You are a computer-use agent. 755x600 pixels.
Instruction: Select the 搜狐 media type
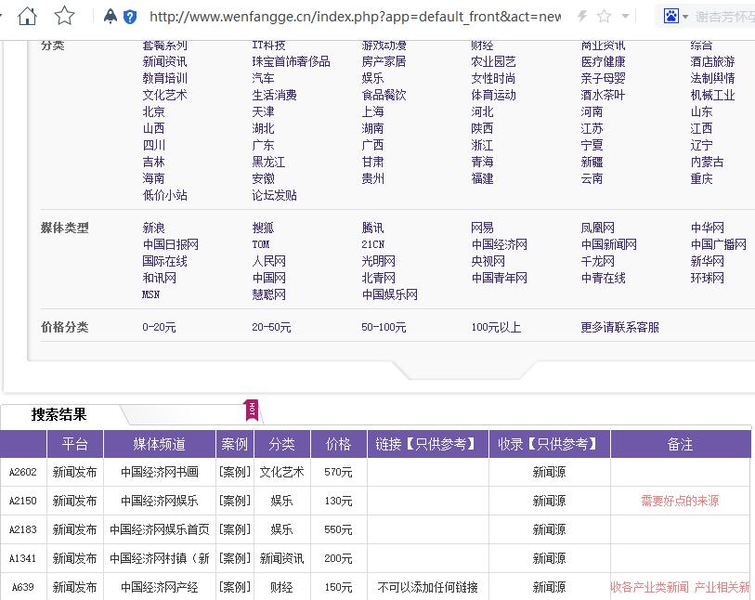(263, 228)
